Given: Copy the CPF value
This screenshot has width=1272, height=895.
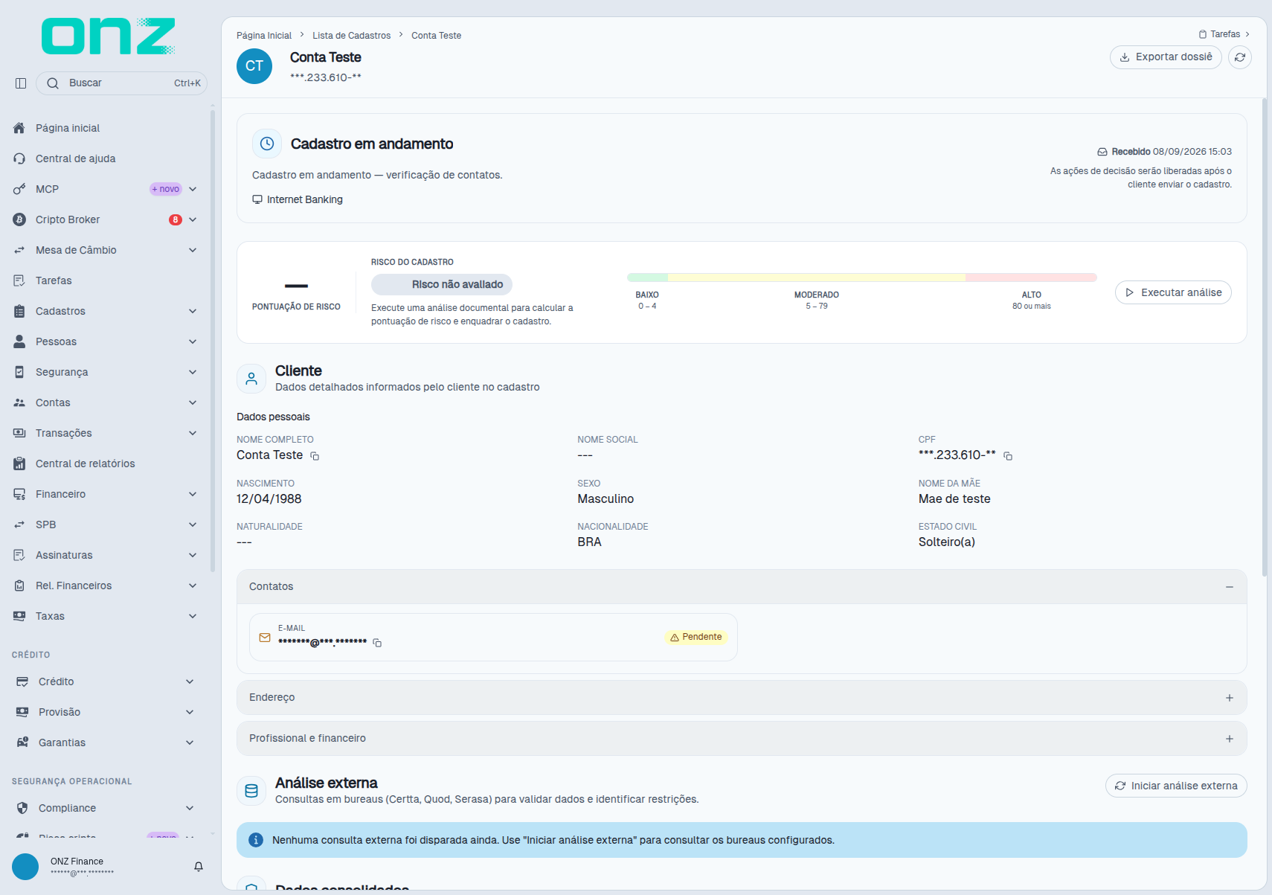Looking at the screenshot, I should tap(1008, 456).
